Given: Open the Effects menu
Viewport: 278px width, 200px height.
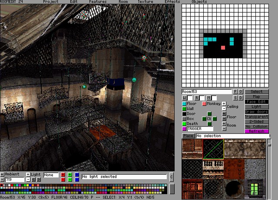Looking at the screenshot, I should [x=172, y=2].
